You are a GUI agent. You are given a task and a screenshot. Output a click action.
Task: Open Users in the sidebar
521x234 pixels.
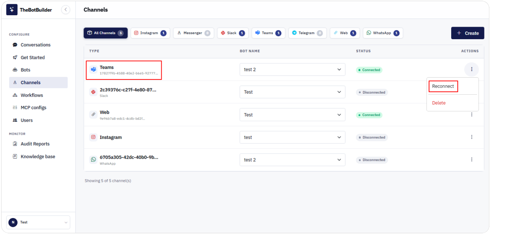point(38,120)
